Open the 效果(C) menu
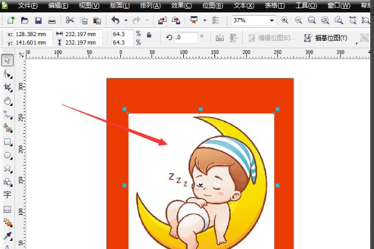This screenshot has width=374, height=249. pyautogui.click(x=181, y=6)
